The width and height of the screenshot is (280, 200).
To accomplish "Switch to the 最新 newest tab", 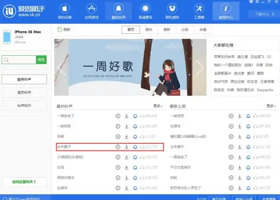I will click(x=167, y=30).
